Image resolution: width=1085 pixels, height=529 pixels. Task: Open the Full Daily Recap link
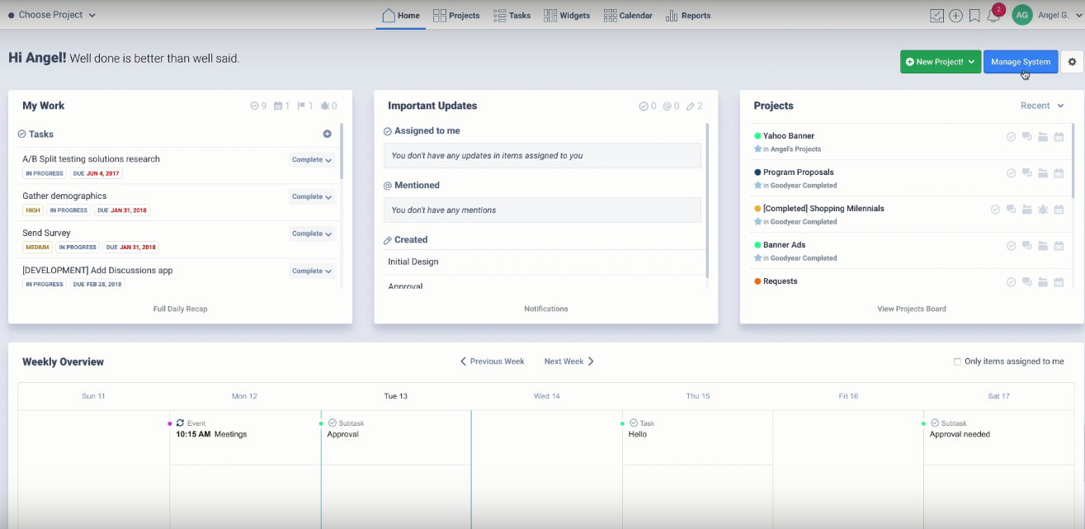tap(180, 309)
